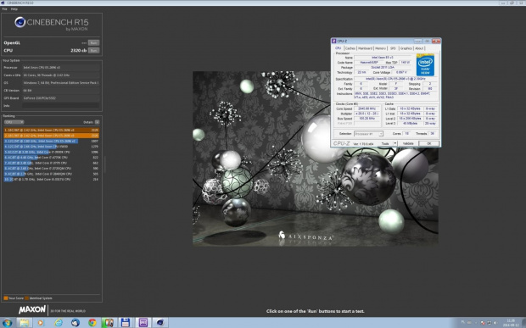
Task: Click the MAXON logo at bottom left
Action: [x=32, y=310]
